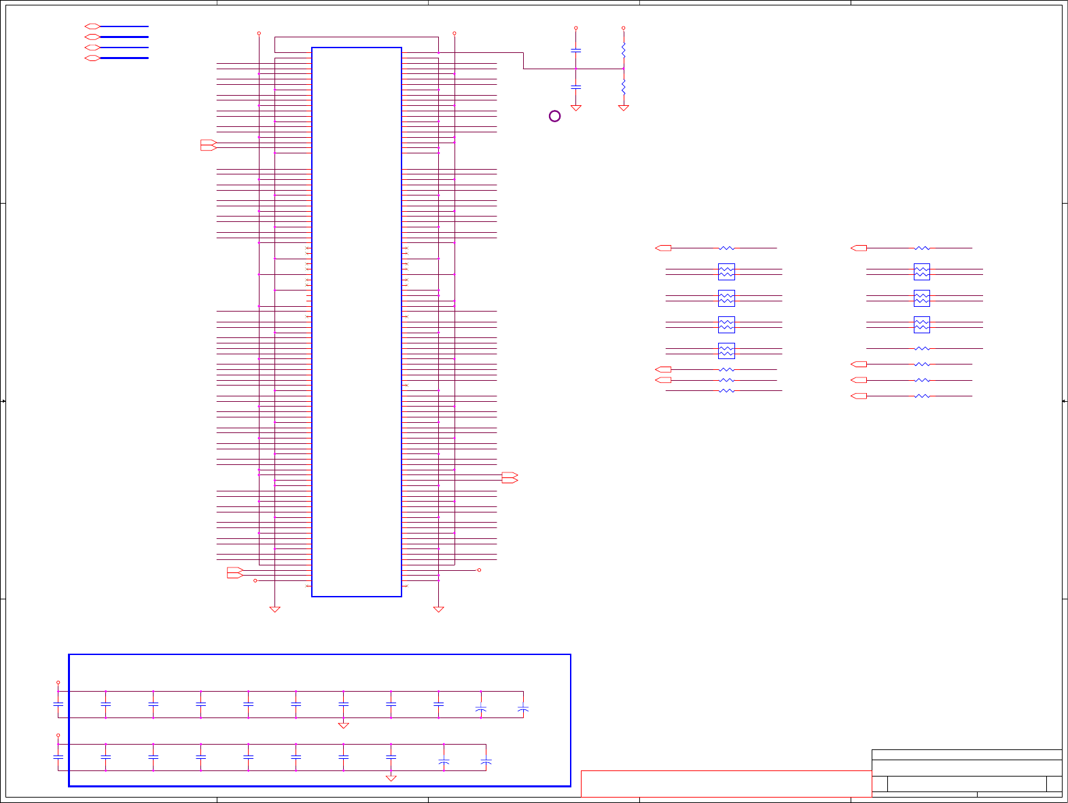Click the ground symbol under the resistor divider
This screenshot has height=803, width=1068.
pos(624,108)
